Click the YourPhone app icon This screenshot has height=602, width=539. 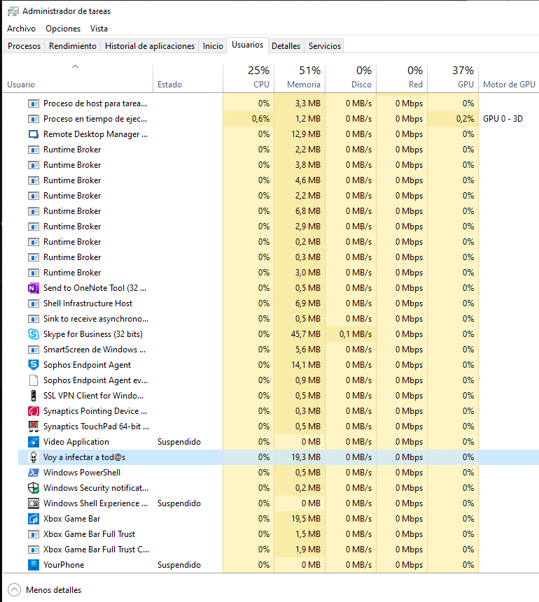click(x=33, y=565)
